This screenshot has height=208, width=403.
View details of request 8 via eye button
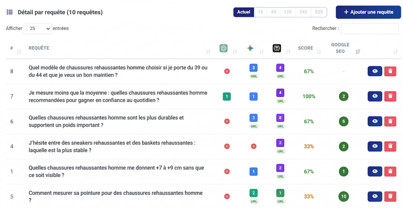click(x=375, y=71)
